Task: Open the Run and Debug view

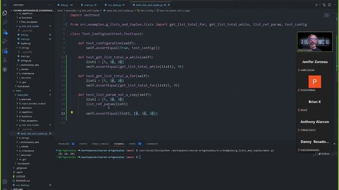Action: 5,41
